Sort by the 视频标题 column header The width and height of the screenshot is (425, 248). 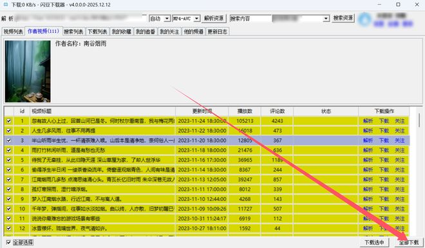(103, 111)
